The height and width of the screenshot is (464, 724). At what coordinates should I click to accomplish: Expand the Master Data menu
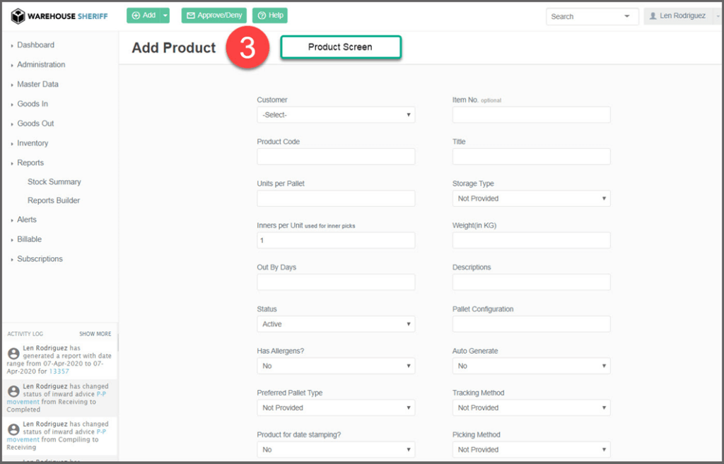click(x=37, y=84)
